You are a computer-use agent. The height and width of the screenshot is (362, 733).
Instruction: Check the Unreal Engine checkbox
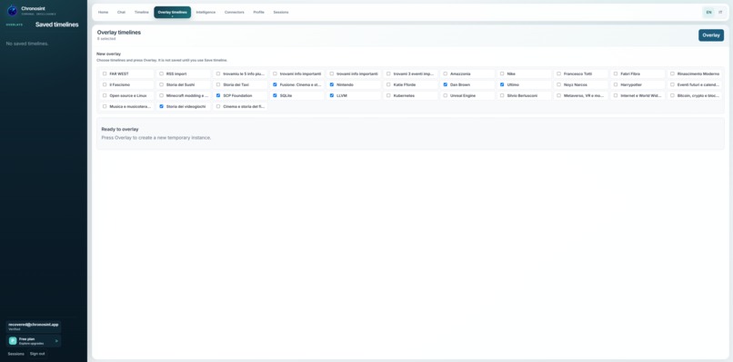tap(446, 95)
